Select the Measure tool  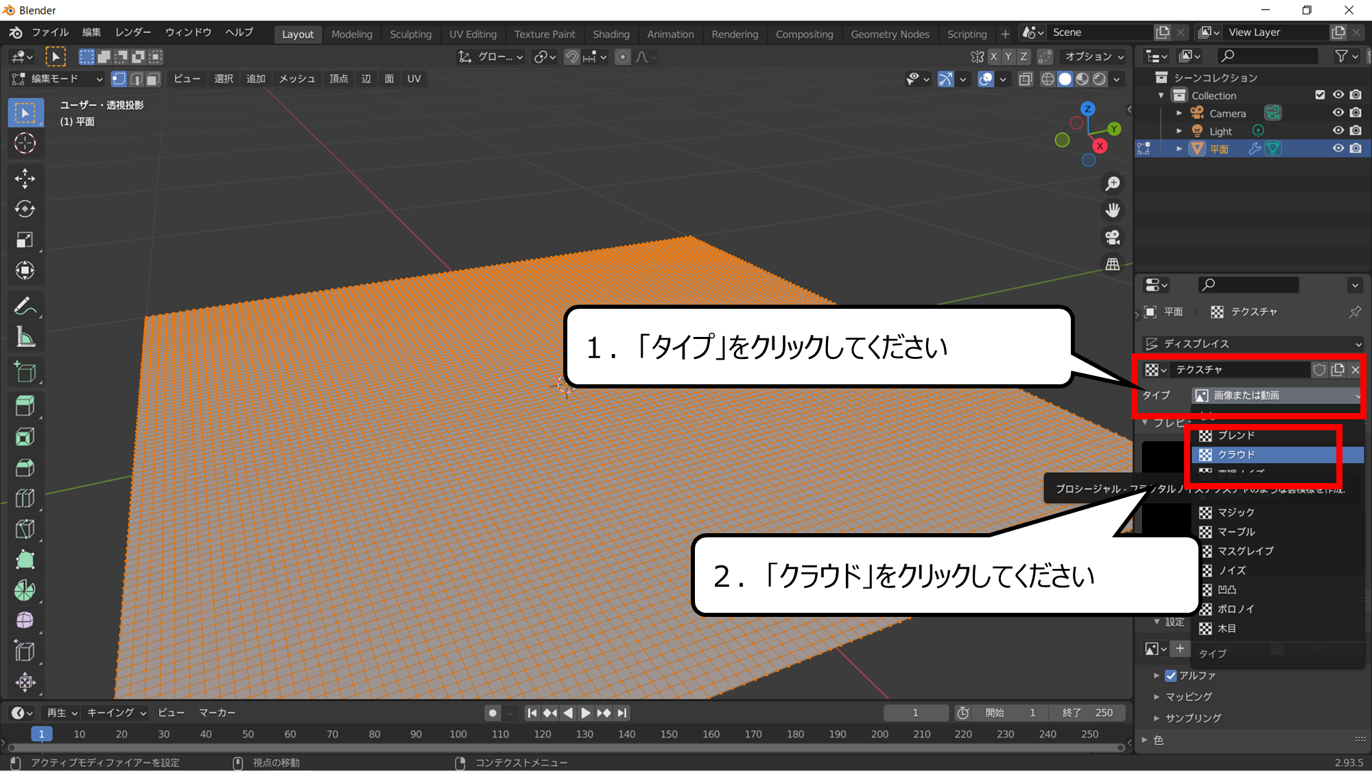coord(25,337)
